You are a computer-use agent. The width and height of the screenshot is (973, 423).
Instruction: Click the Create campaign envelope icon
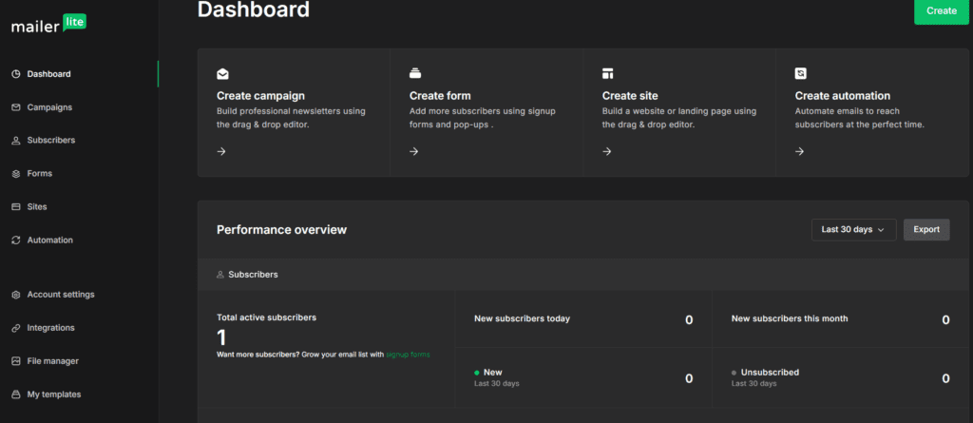click(222, 73)
